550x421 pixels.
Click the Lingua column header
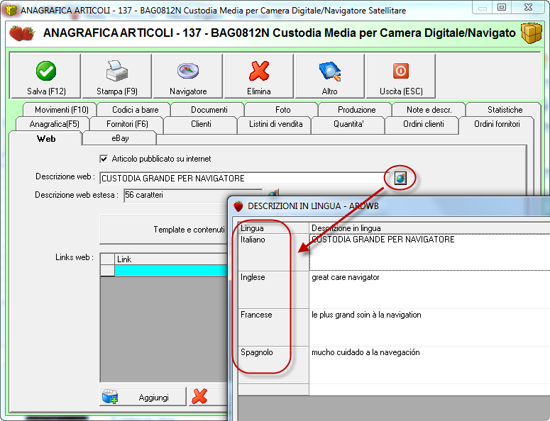(x=274, y=228)
